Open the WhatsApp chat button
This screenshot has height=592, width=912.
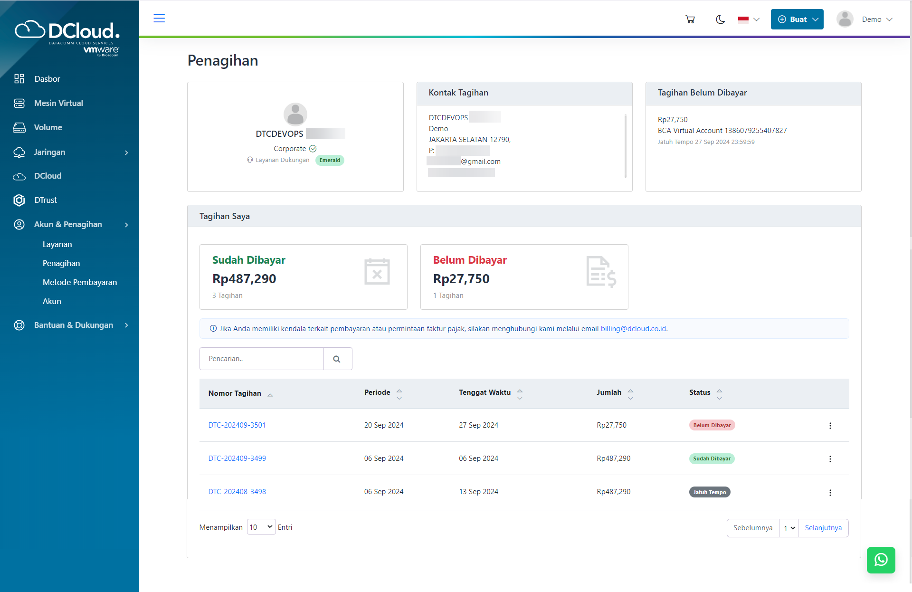tap(881, 560)
